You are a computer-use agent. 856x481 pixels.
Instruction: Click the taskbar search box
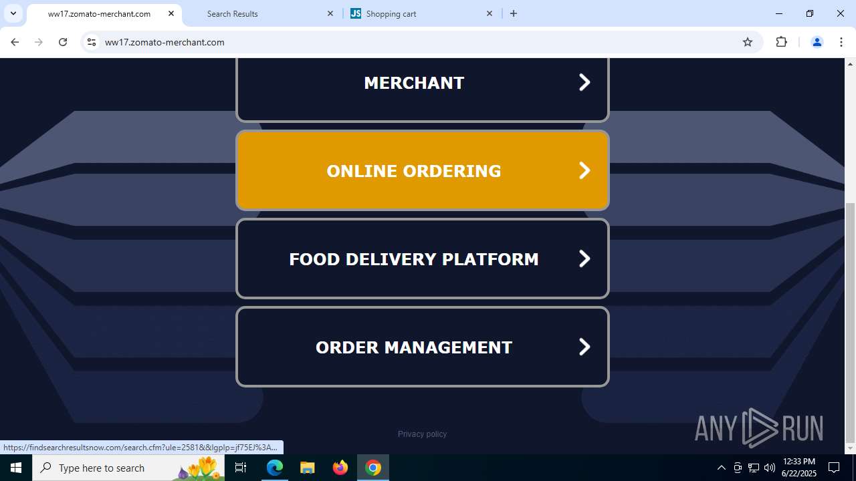tap(128, 468)
